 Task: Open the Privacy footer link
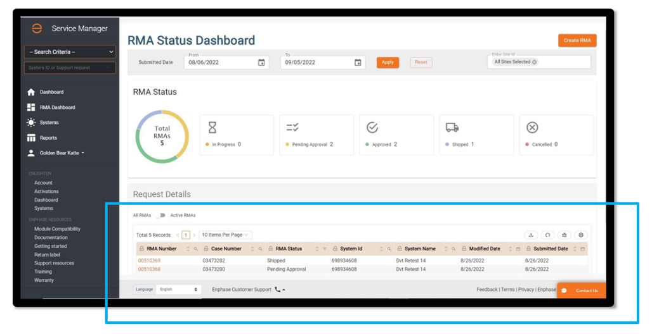click(526, 290)
